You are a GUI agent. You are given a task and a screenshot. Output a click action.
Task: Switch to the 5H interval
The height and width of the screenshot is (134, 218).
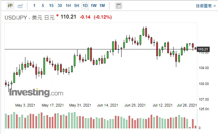pyautogui.click(x=76, y=6)
